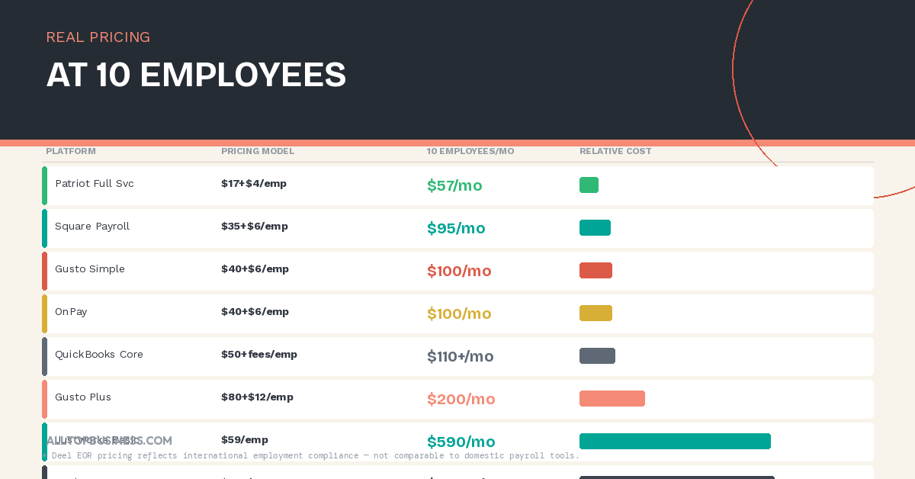Click QuickBooks Core's gray cost bar

pyautogui.click(x=597, y=355)
